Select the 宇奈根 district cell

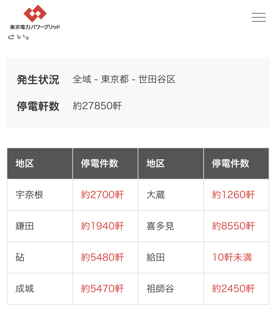click(x=40, y=195)
